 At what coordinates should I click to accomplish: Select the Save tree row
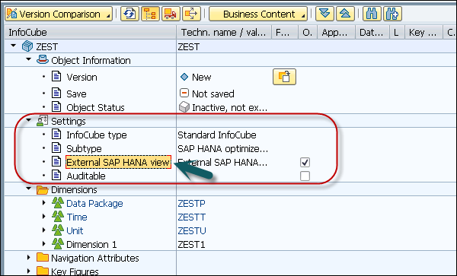76,94
